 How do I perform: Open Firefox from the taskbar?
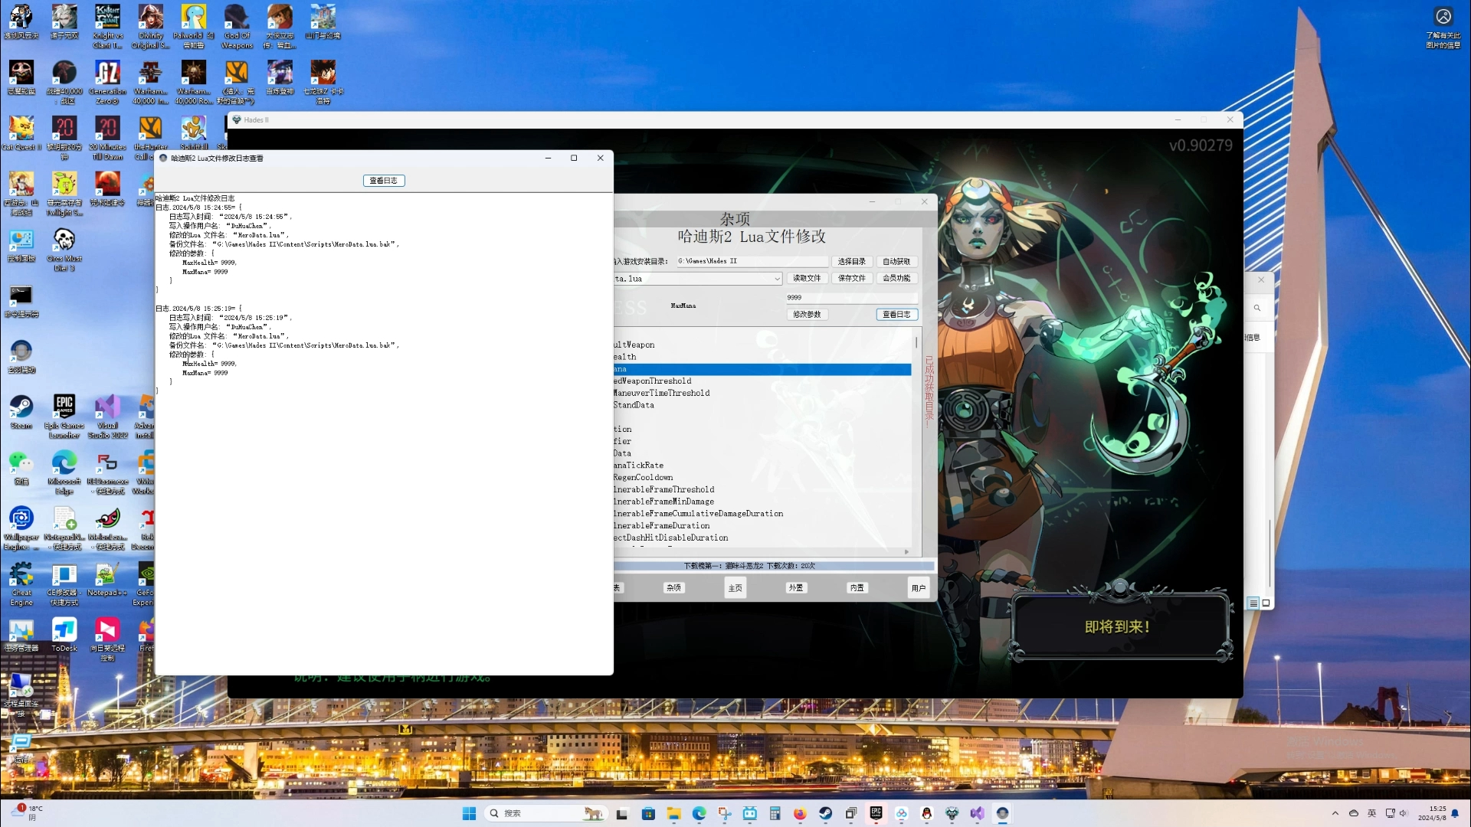[x=800, y=813]
